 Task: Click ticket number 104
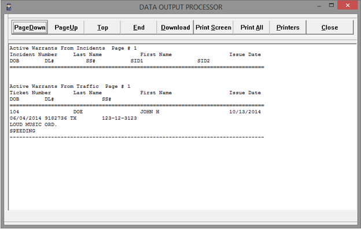point(14,112)
